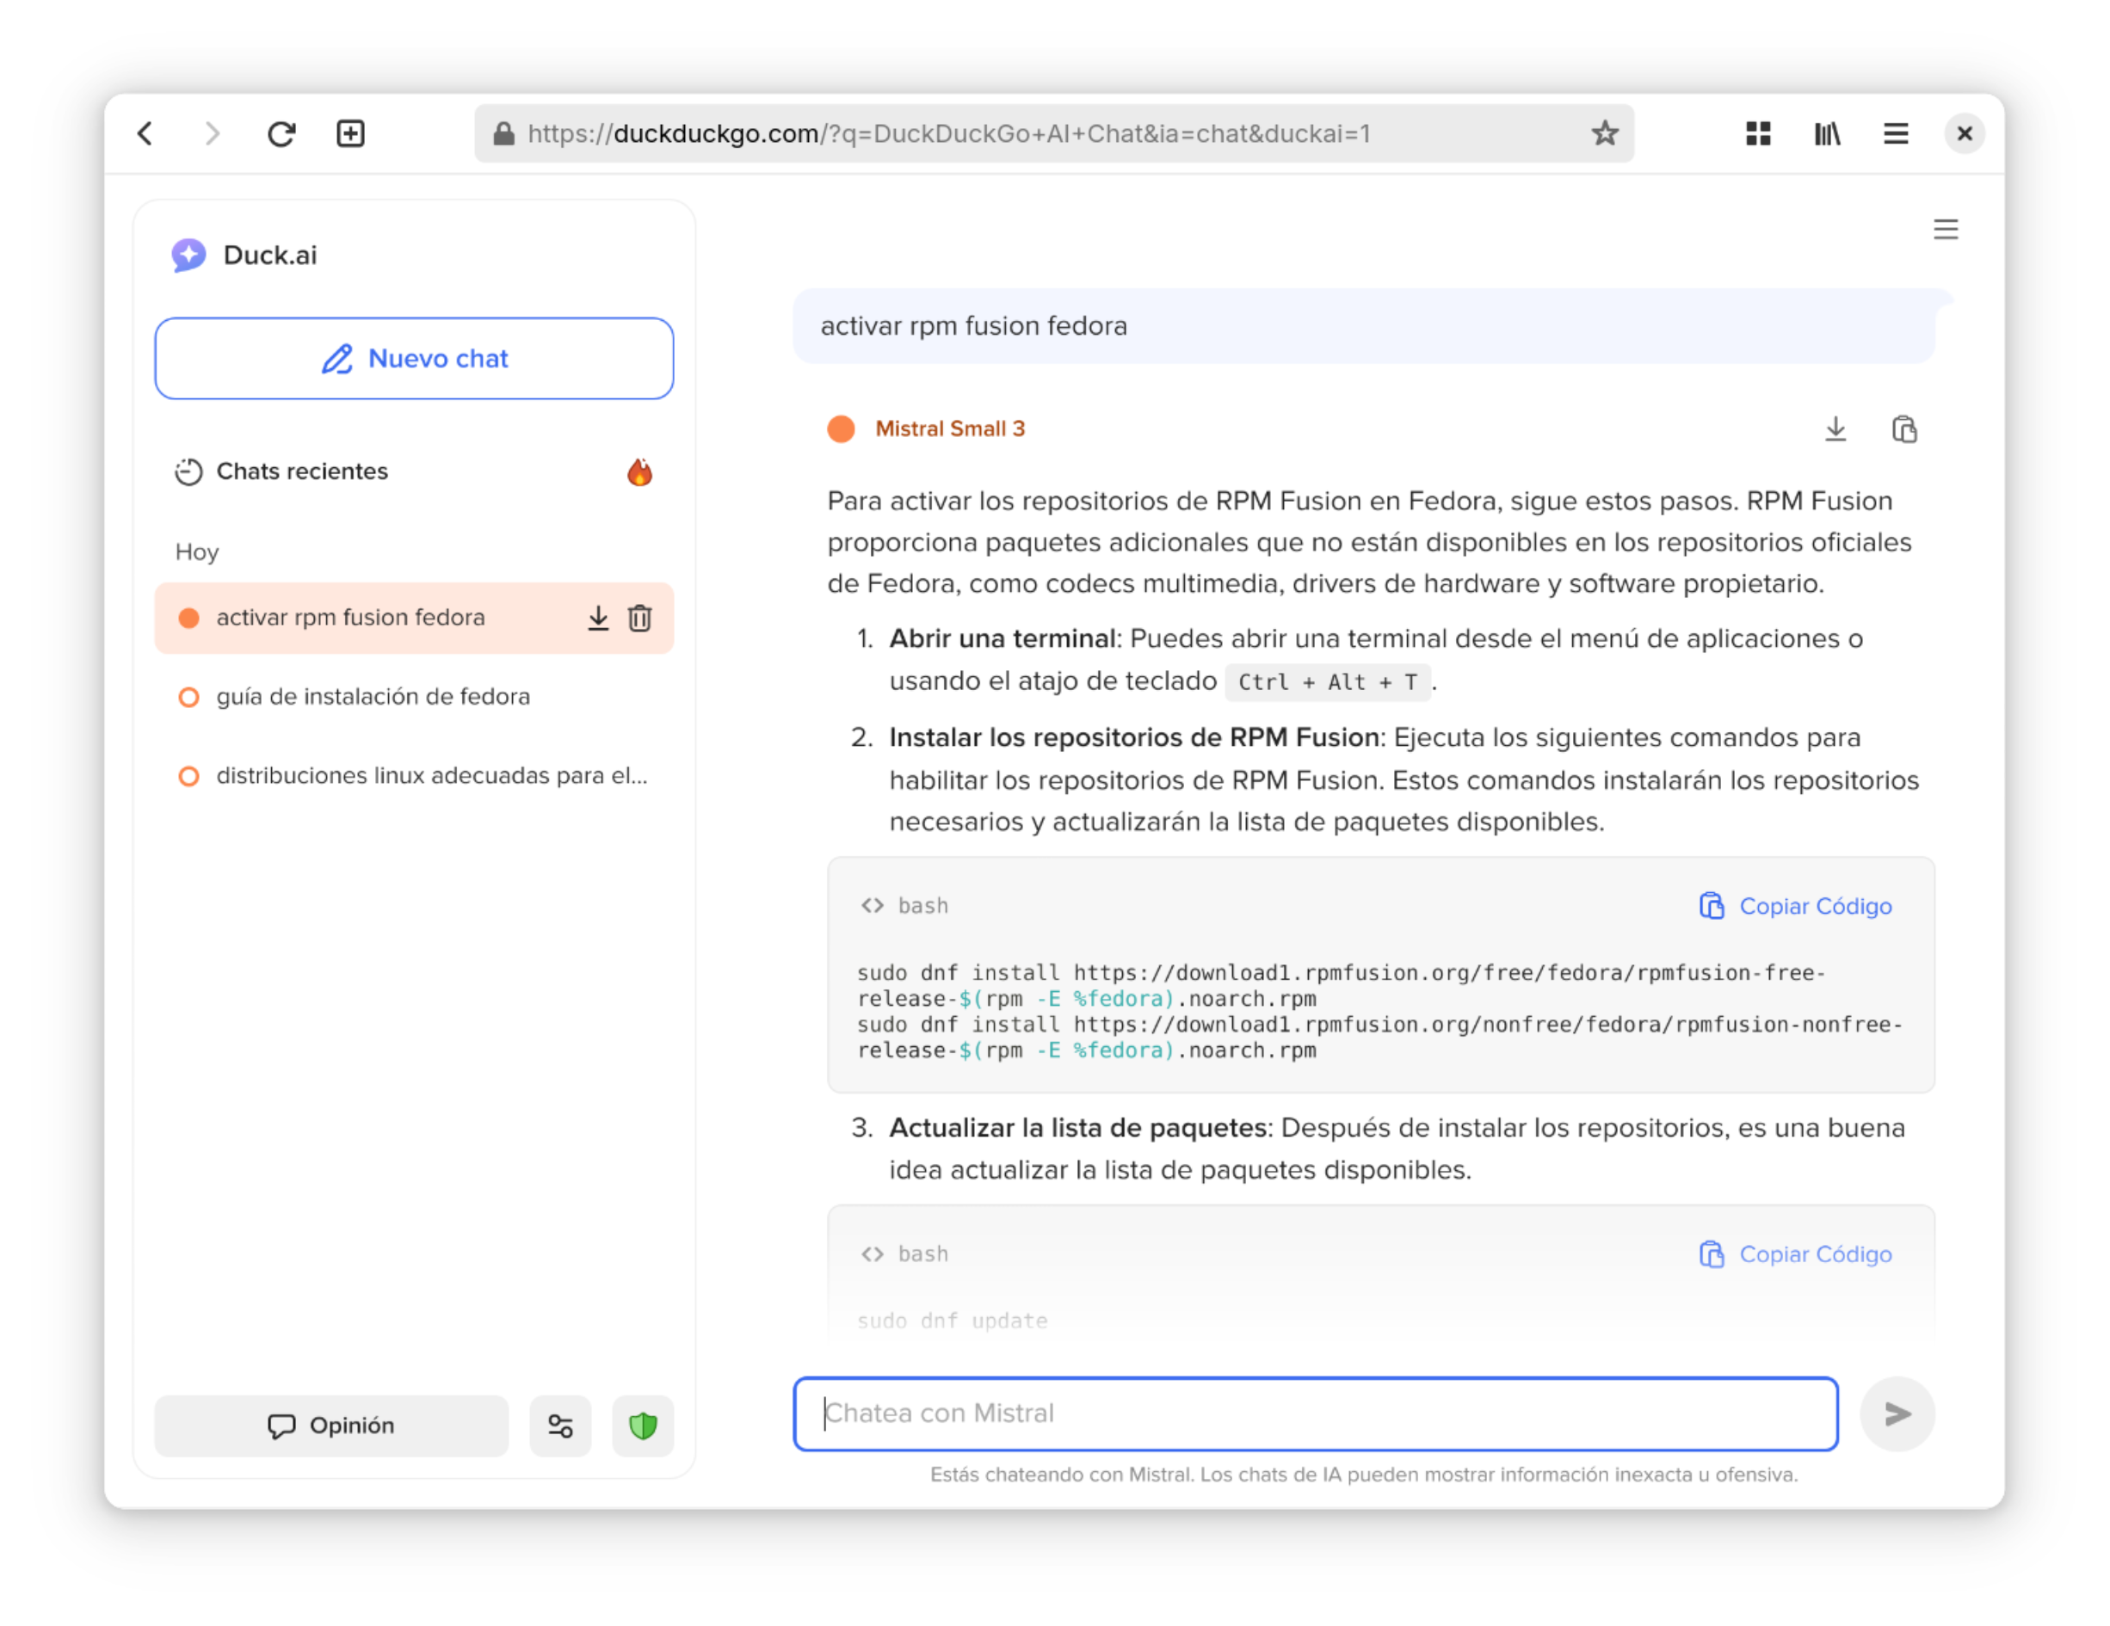The image size is (2110, 1626).
Task: Start a Nuevo chat
Action: 414,359
